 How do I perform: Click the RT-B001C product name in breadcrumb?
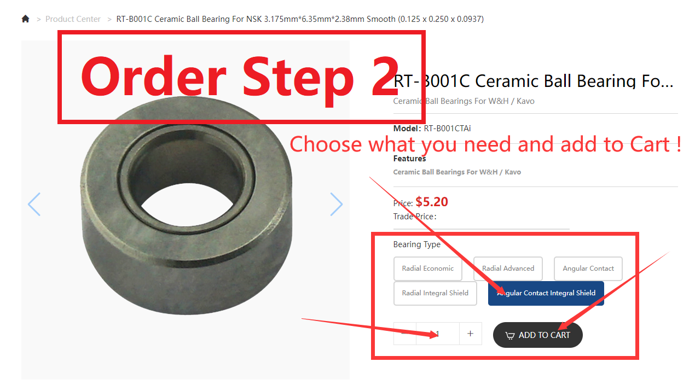300,19
